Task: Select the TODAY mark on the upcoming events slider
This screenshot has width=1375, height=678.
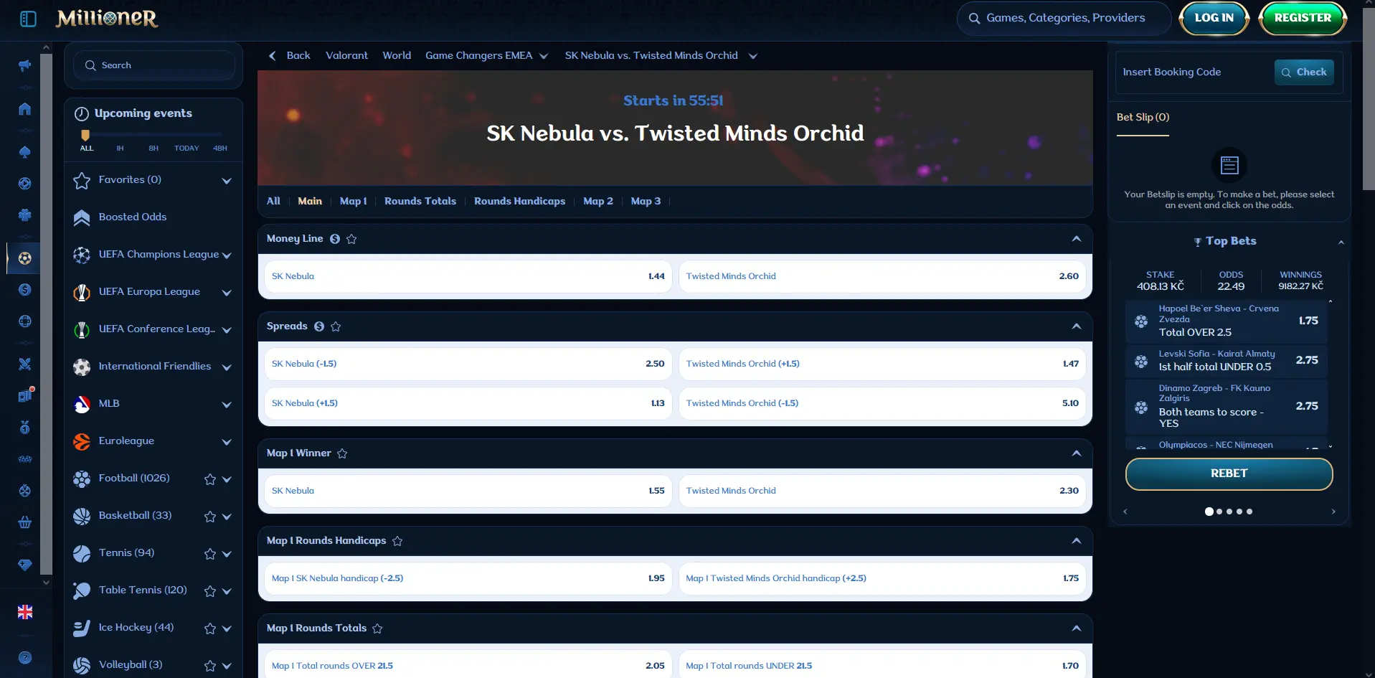Action: pos(186,149)
